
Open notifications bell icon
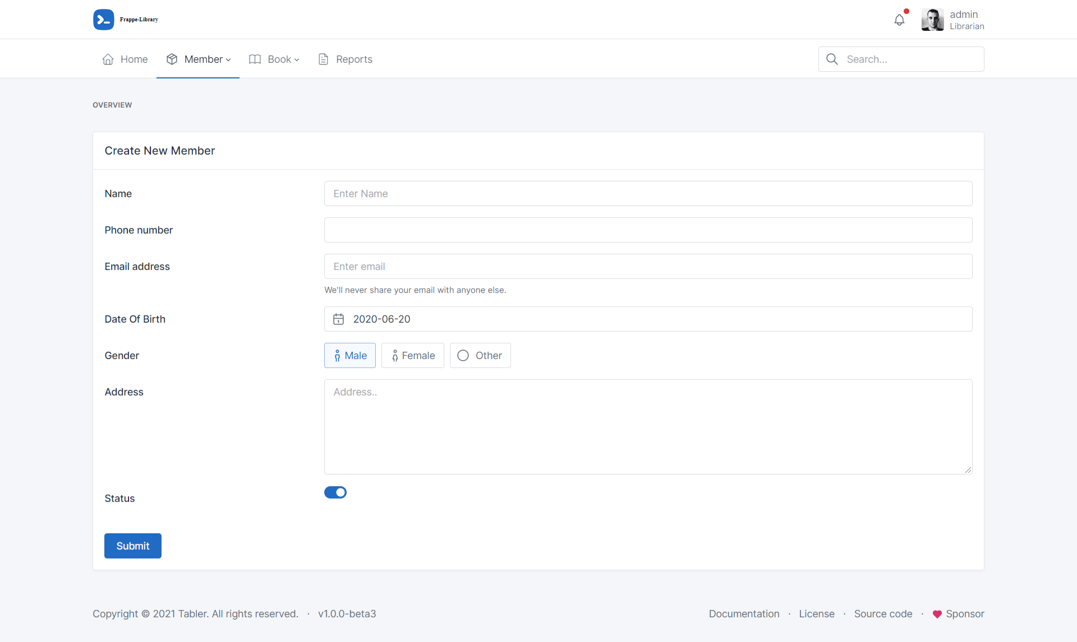pos(899,20)
